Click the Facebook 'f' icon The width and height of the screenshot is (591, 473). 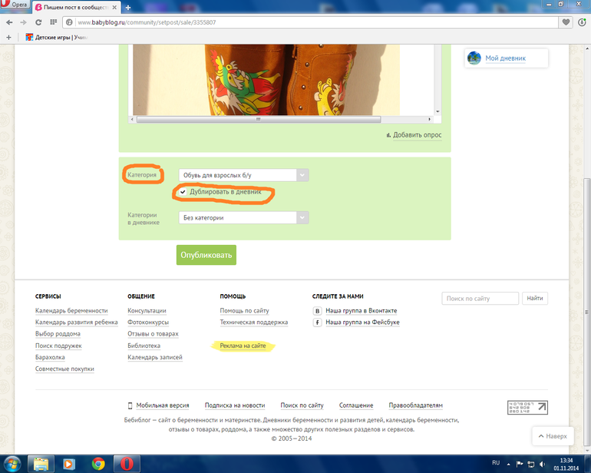[317, 322]
